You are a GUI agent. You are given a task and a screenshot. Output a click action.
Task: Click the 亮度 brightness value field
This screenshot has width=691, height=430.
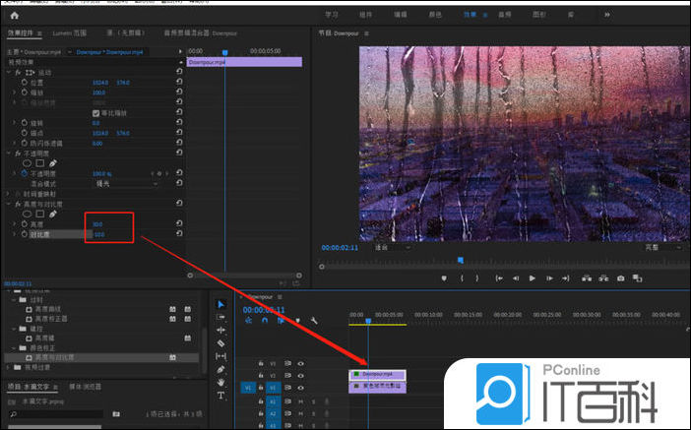(x=96, y=224)
